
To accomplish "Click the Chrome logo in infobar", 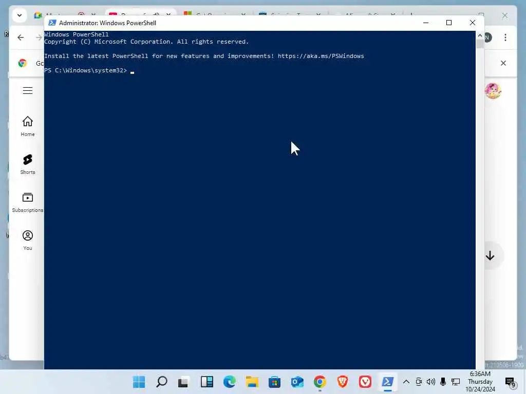I will click(23, 63).
